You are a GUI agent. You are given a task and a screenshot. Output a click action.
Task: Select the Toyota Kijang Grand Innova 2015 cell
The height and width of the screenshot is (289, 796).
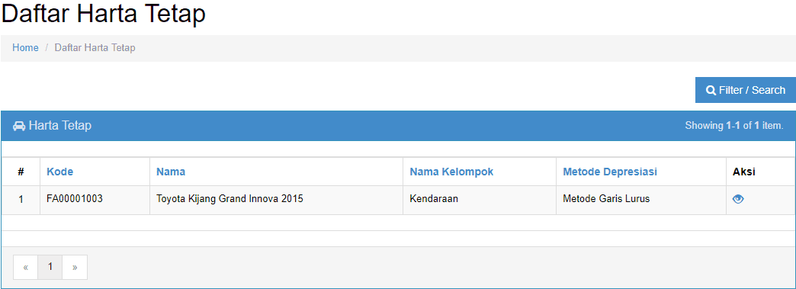tap(276, 199)
